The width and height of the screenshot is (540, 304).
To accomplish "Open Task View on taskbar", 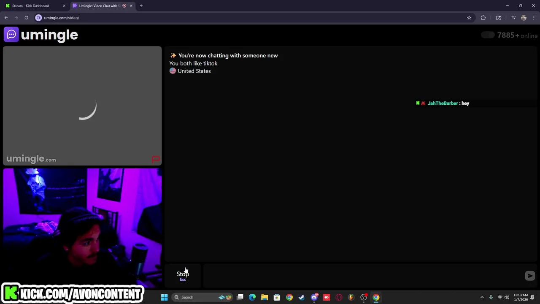I will 240,297.
